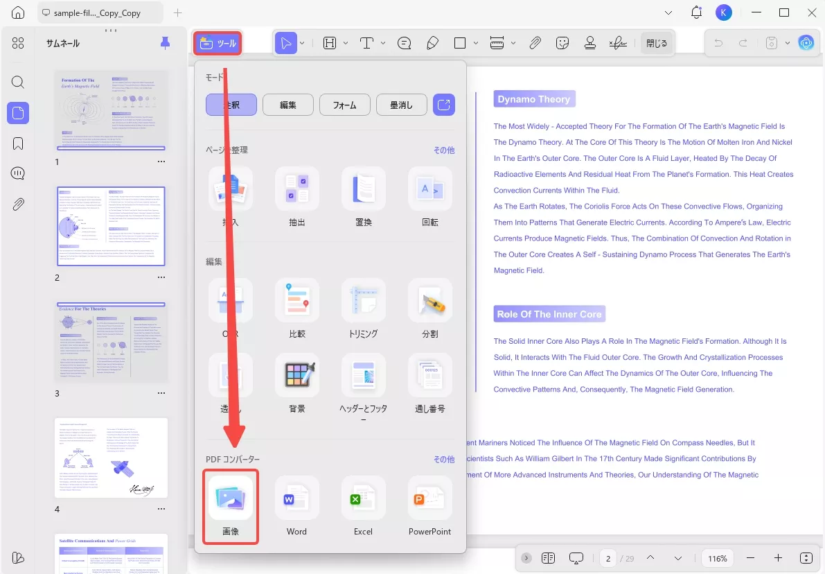Click the export share mode button

click(444, 105)
